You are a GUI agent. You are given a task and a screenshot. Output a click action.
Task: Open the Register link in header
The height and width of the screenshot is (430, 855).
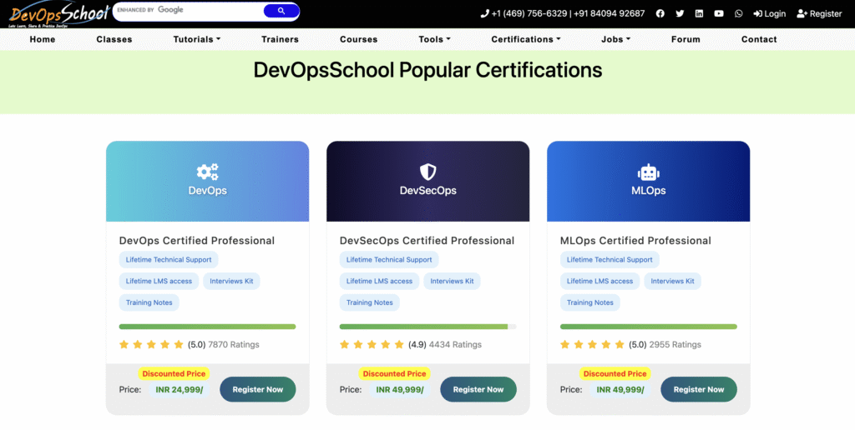pyautogui.click(x=819, y=13)
